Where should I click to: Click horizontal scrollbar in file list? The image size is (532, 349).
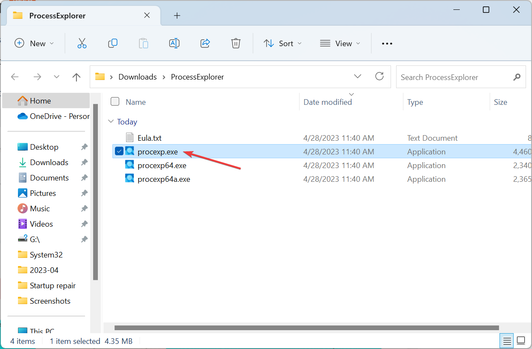click(x=307, y=328)
